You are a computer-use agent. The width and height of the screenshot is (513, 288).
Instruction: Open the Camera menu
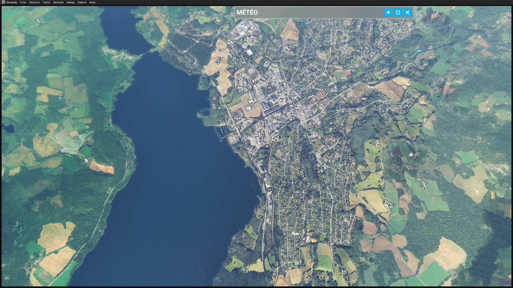point(82,2)
